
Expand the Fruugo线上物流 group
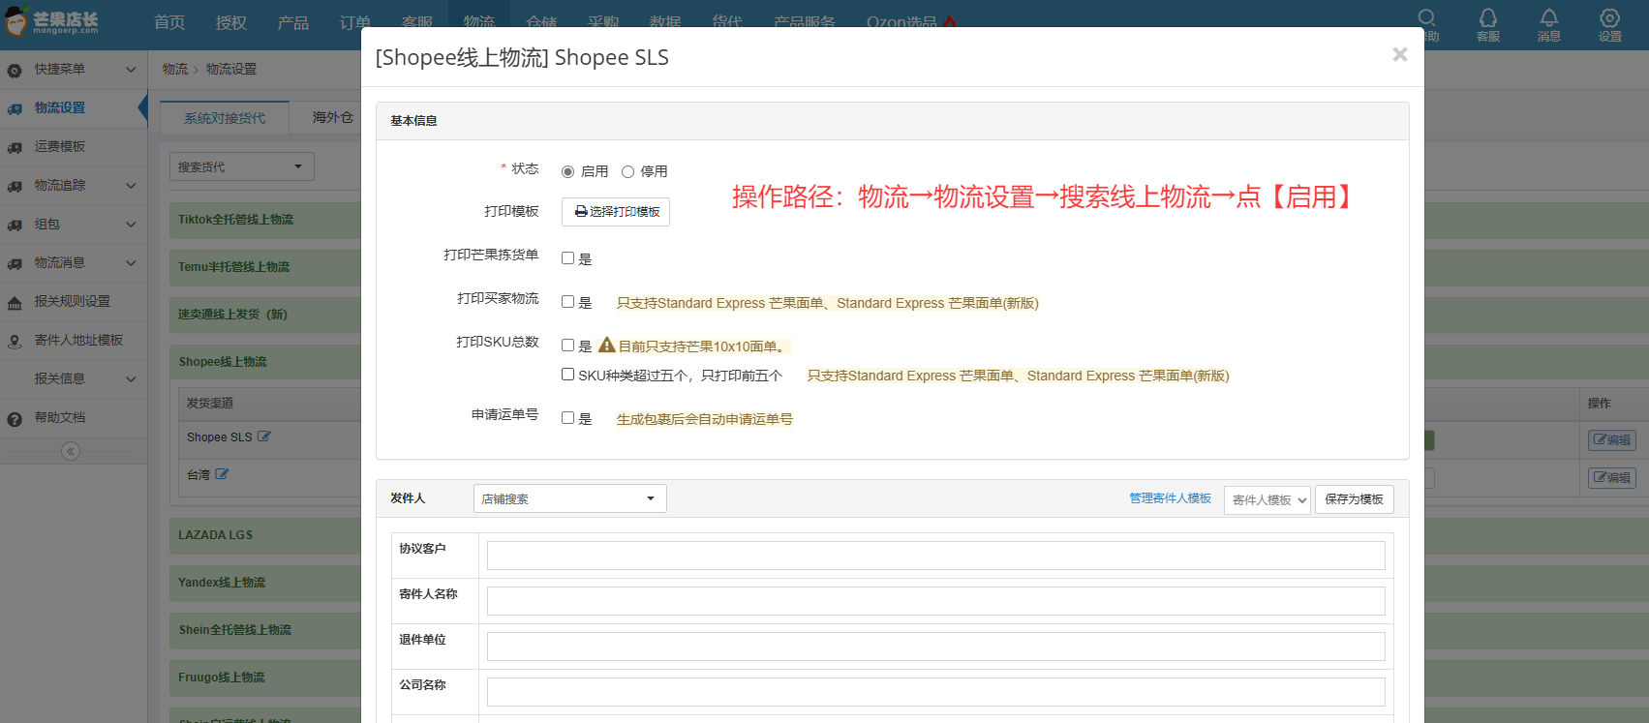point(221,678)
